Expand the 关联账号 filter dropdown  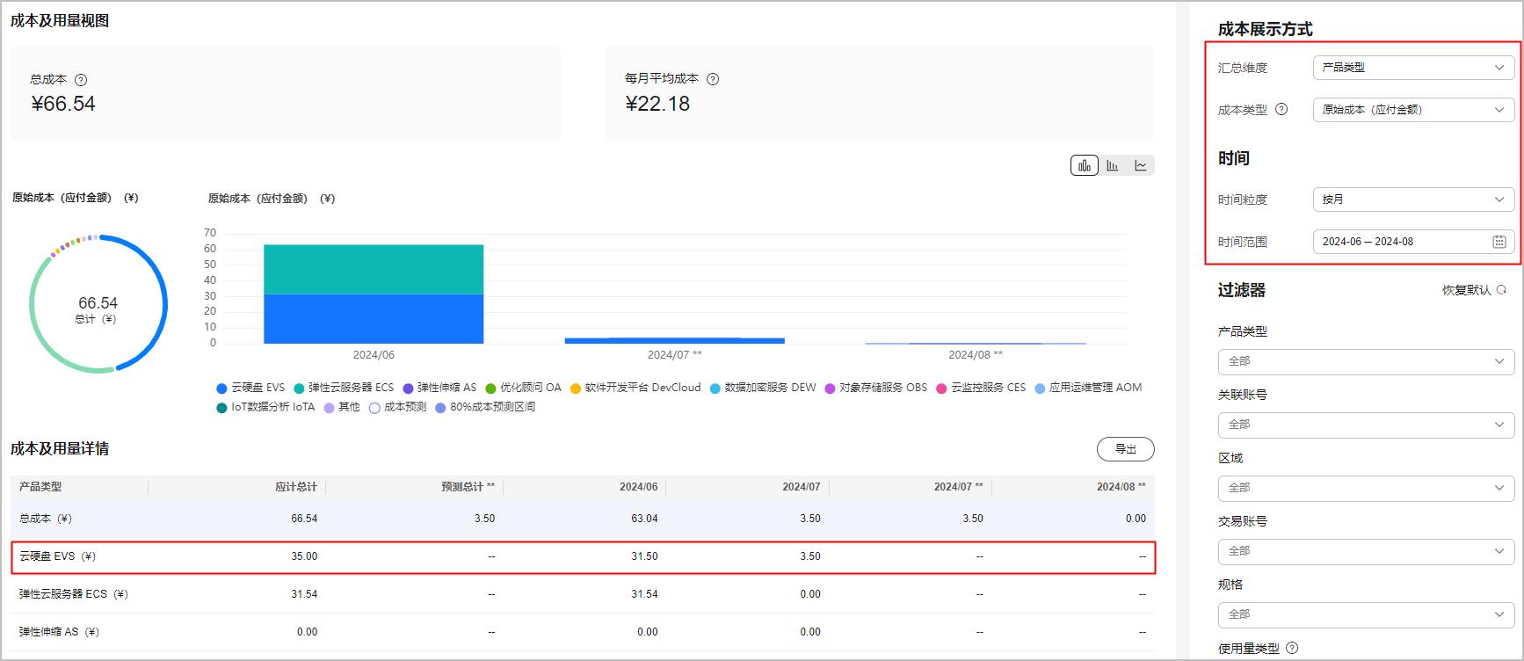pos(1366,425)
